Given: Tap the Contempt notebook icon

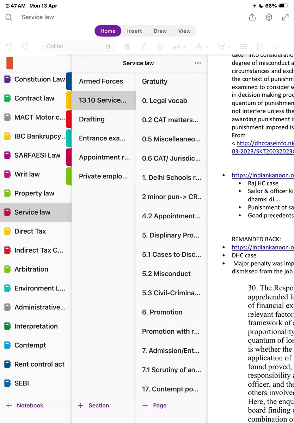Looking at the screenshot, I should 7,345.
